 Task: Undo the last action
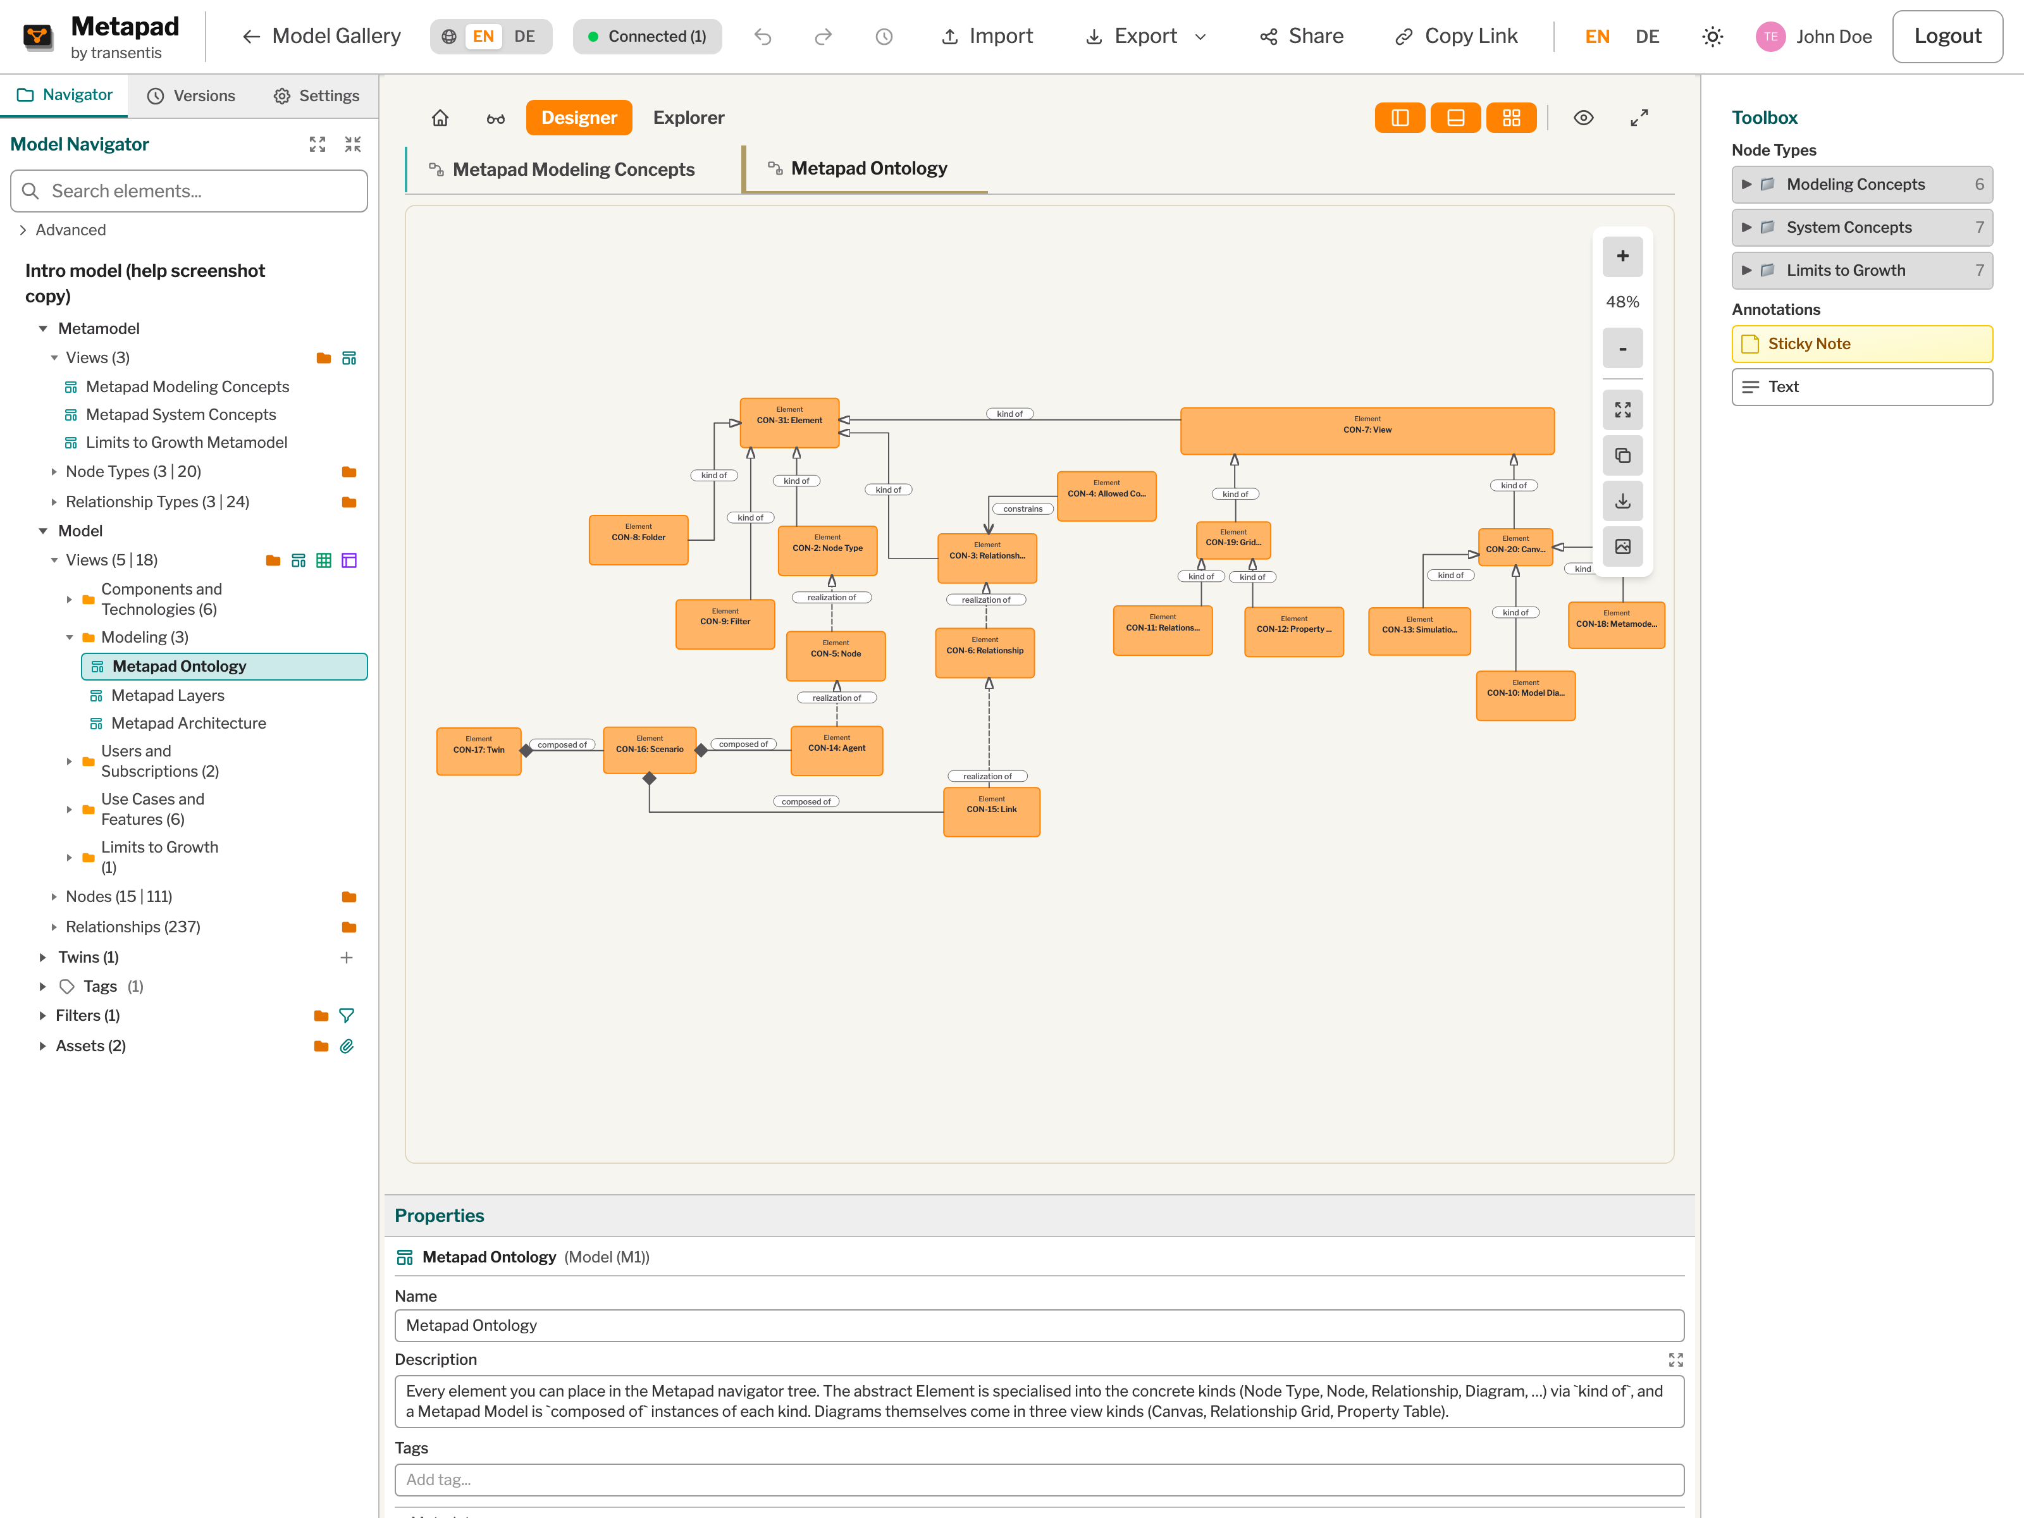pos(763,37)
